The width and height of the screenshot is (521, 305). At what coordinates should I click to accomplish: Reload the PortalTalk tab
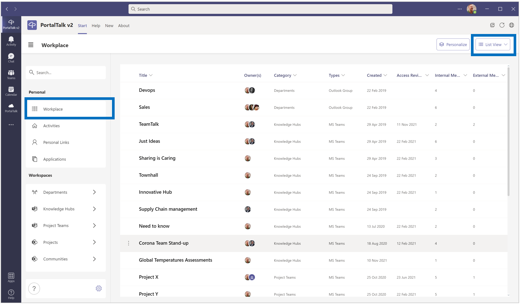coord(502,25)
